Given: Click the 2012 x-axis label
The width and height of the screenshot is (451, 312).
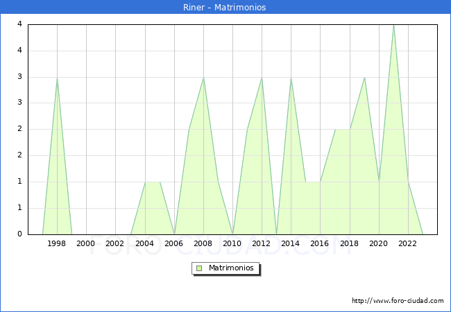Looking at the screenshot, I should pos(261,243).
